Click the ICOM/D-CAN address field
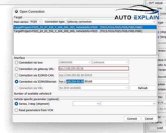Viewport: 166px width, 133px height. 94,75
